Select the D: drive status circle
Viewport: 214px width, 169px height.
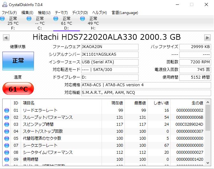[x=56, y=18]
